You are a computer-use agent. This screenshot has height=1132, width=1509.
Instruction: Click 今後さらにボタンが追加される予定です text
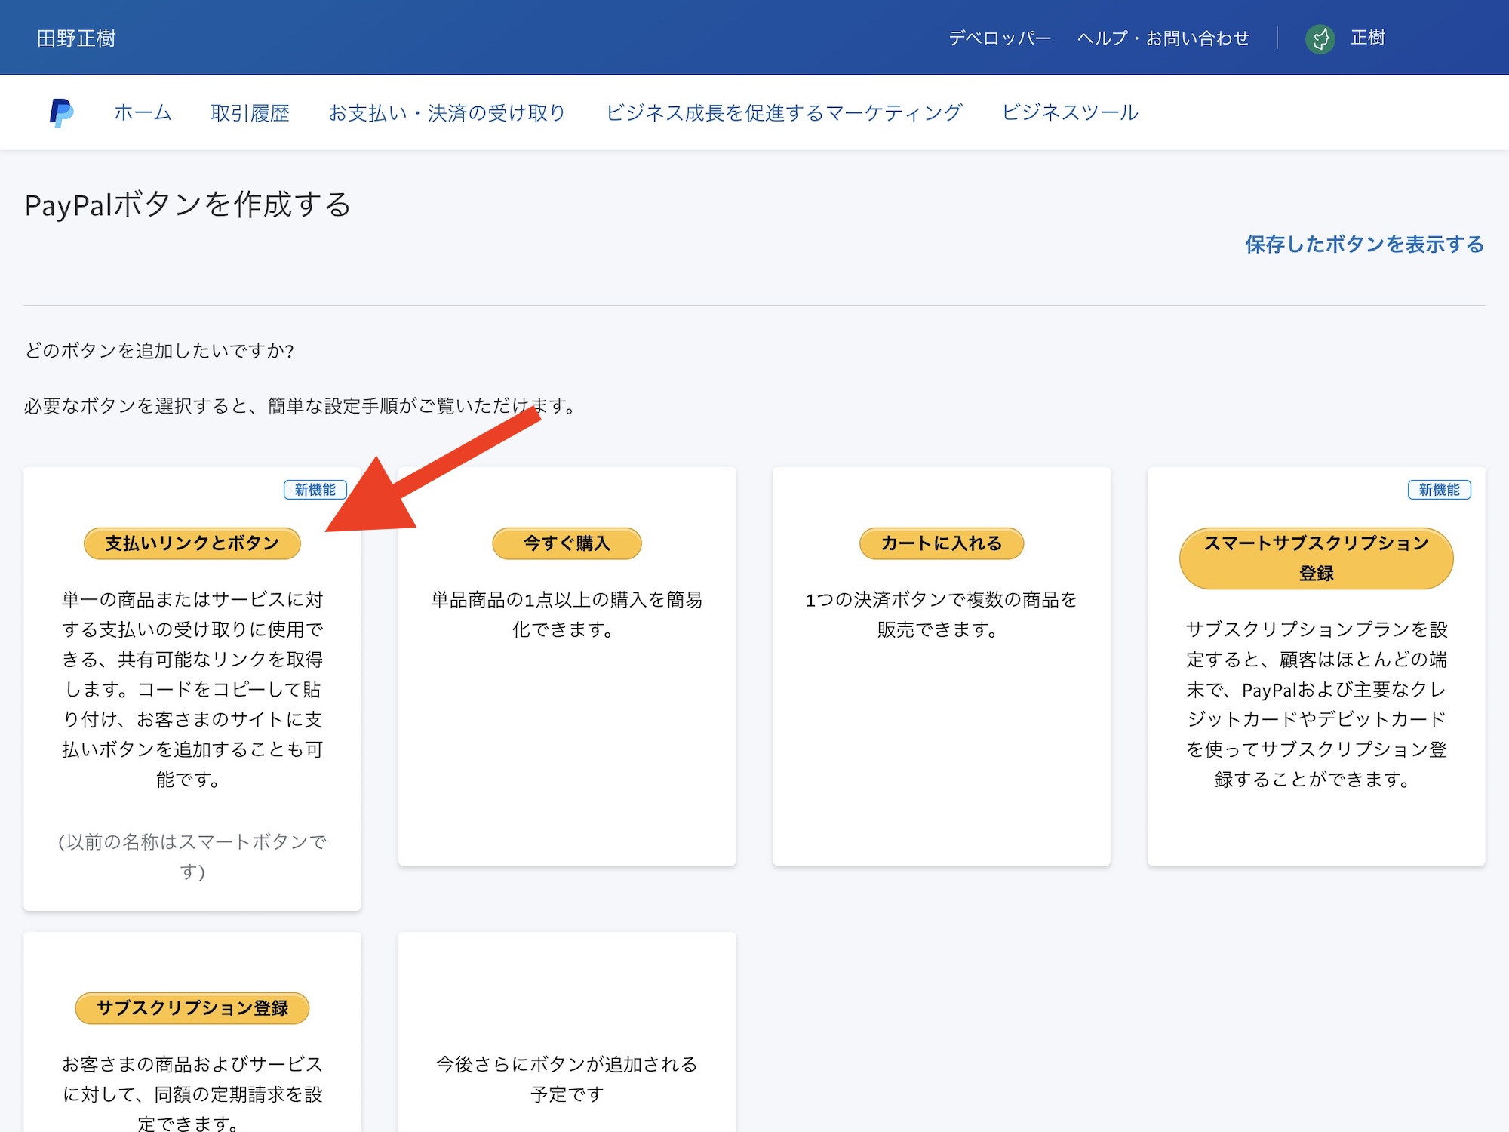pyautogui.click(x=567, y=1079)
